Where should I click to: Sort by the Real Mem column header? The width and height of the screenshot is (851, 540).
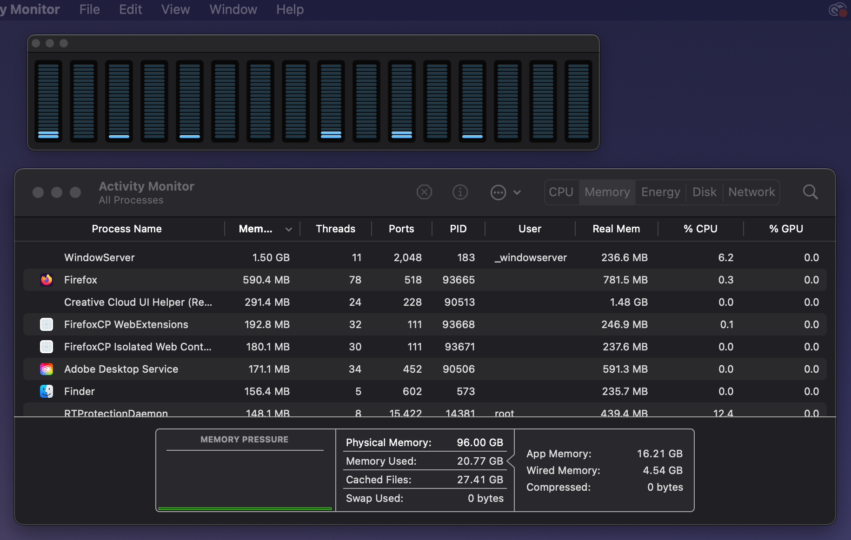(616, 229)
